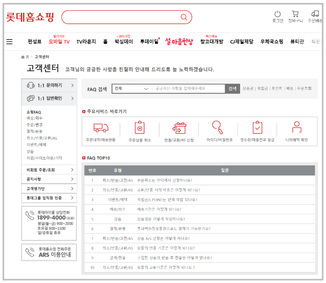
Task: Expand the 공지사항 menu row
Action: [49, 179]
